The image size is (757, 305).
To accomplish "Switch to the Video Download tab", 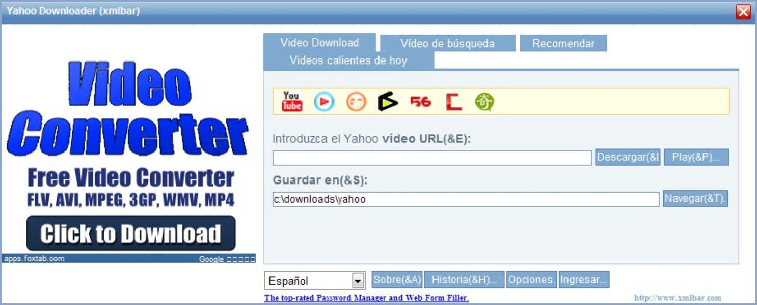I will 319,42.
